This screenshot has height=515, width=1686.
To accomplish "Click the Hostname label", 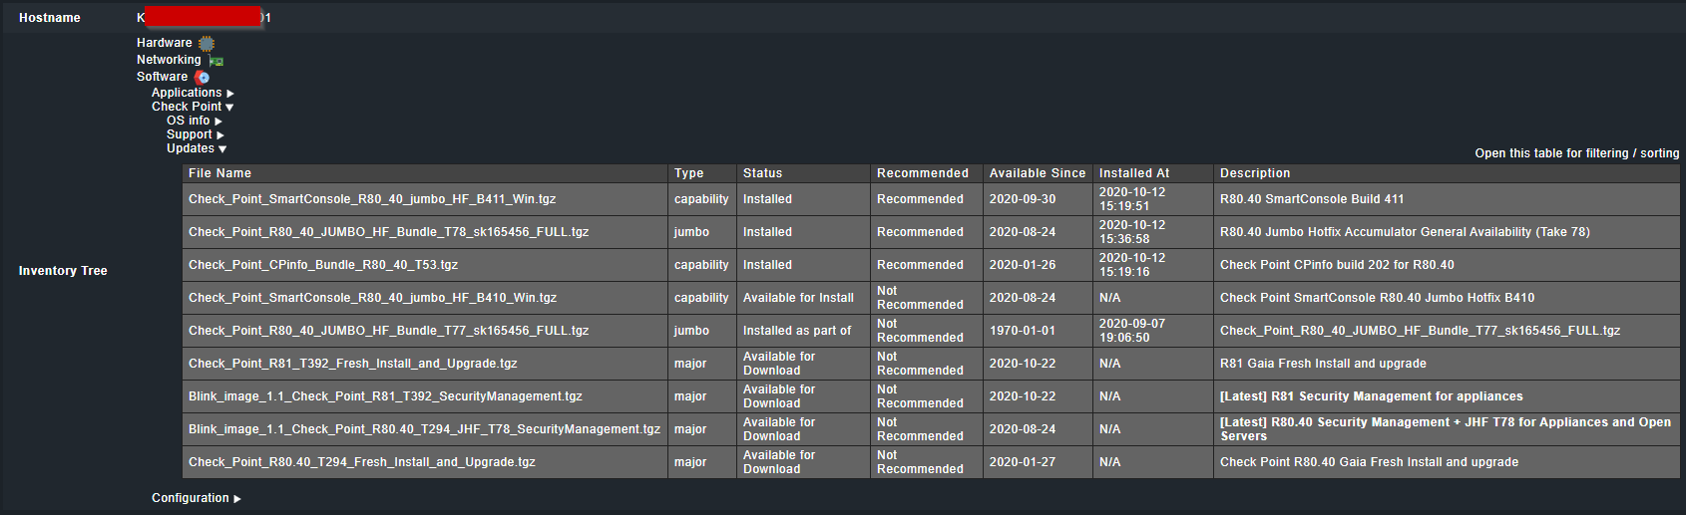I will [x=50, y=18].
